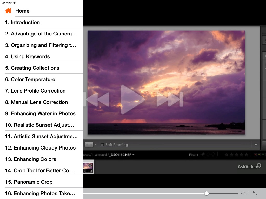
Task: Enable the Soft Proofing checkbox
Action: 102,145
